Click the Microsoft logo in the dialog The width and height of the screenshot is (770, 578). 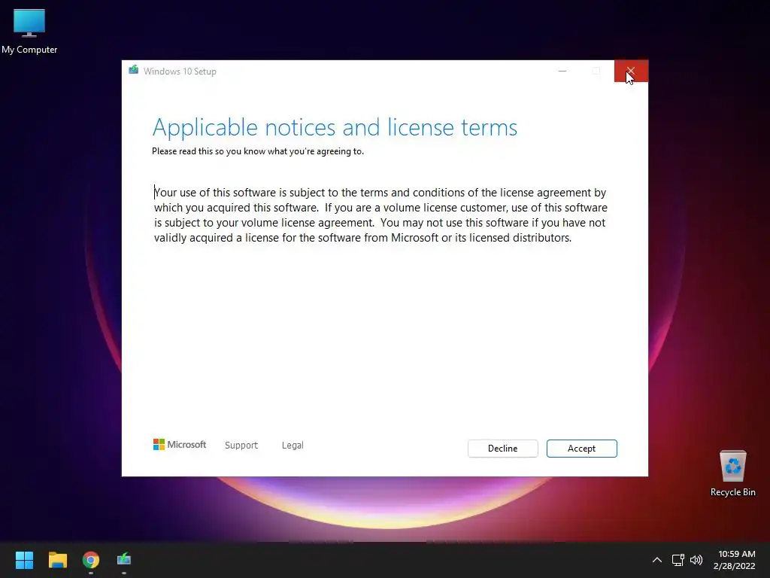[180, 445]
